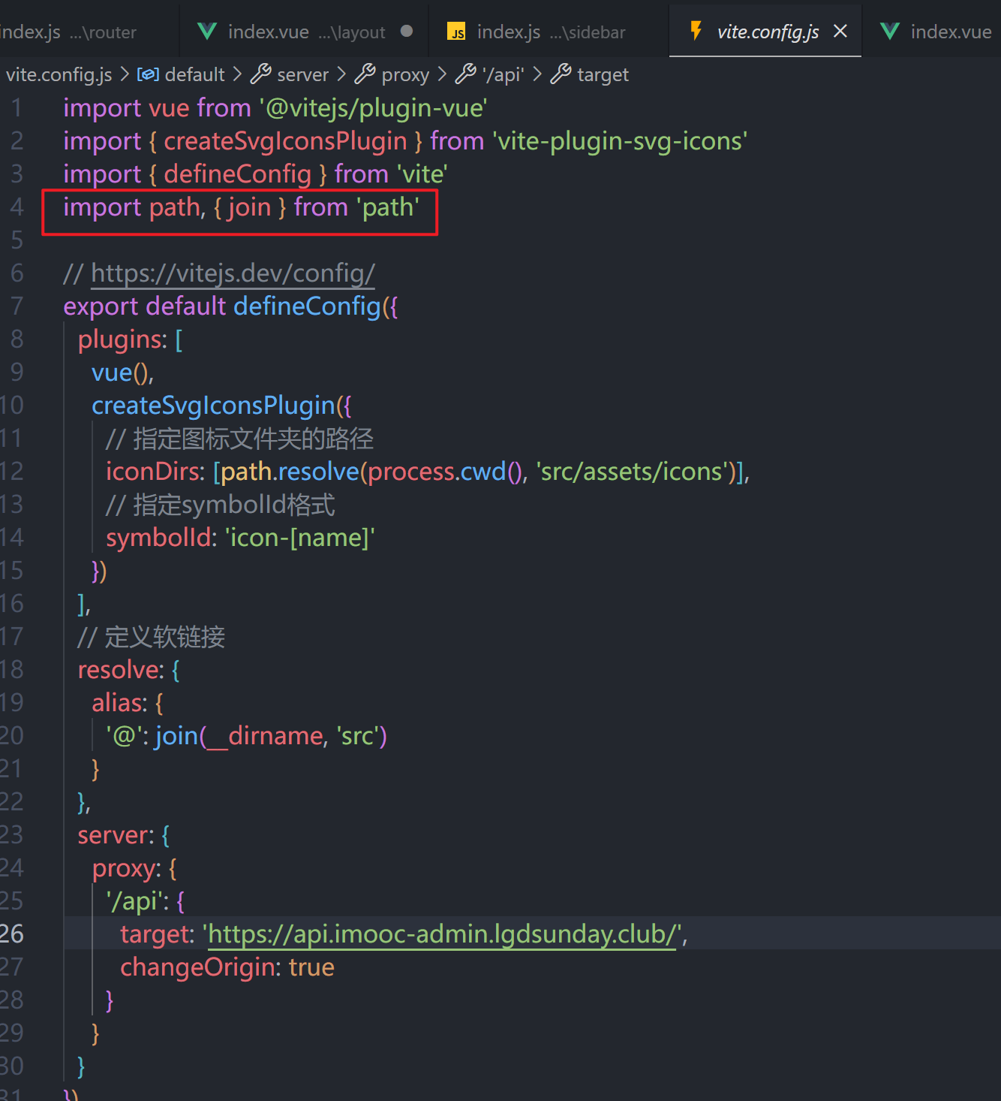Click the 'symbolId' property name
1001x1101 pixels.
(x=158, y=538)
